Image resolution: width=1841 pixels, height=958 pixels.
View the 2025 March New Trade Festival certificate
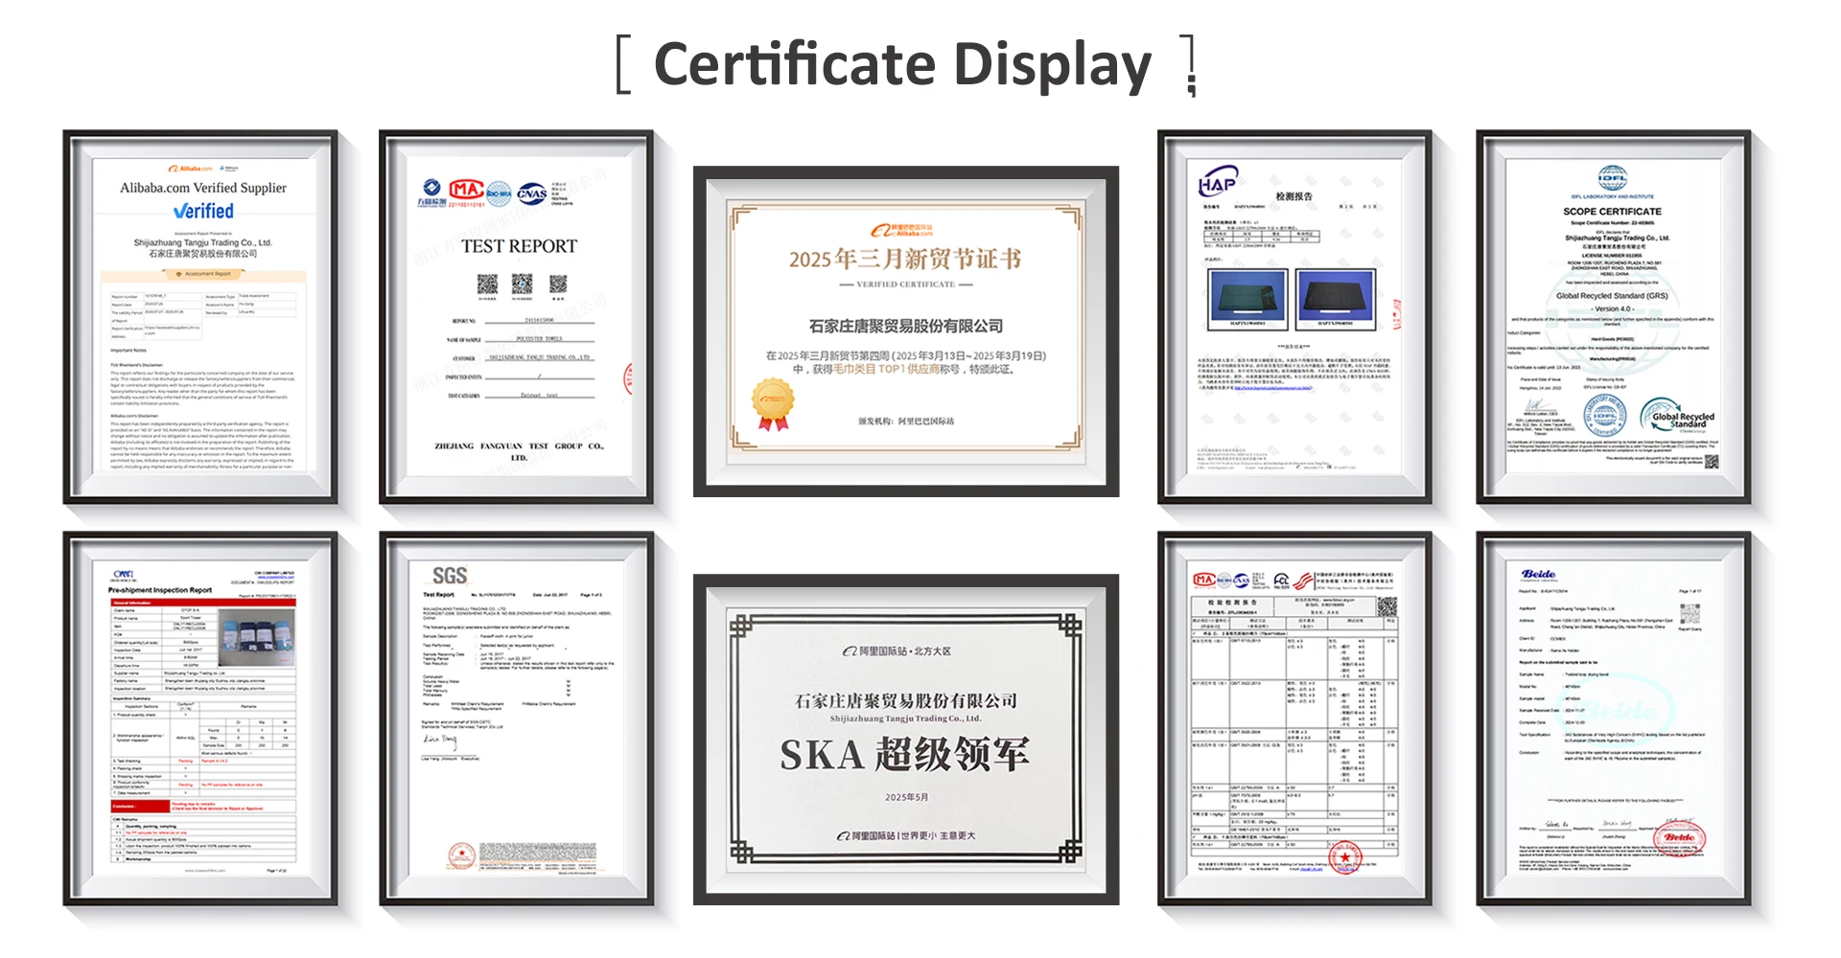pyautogui.click(x=906, y=331)
